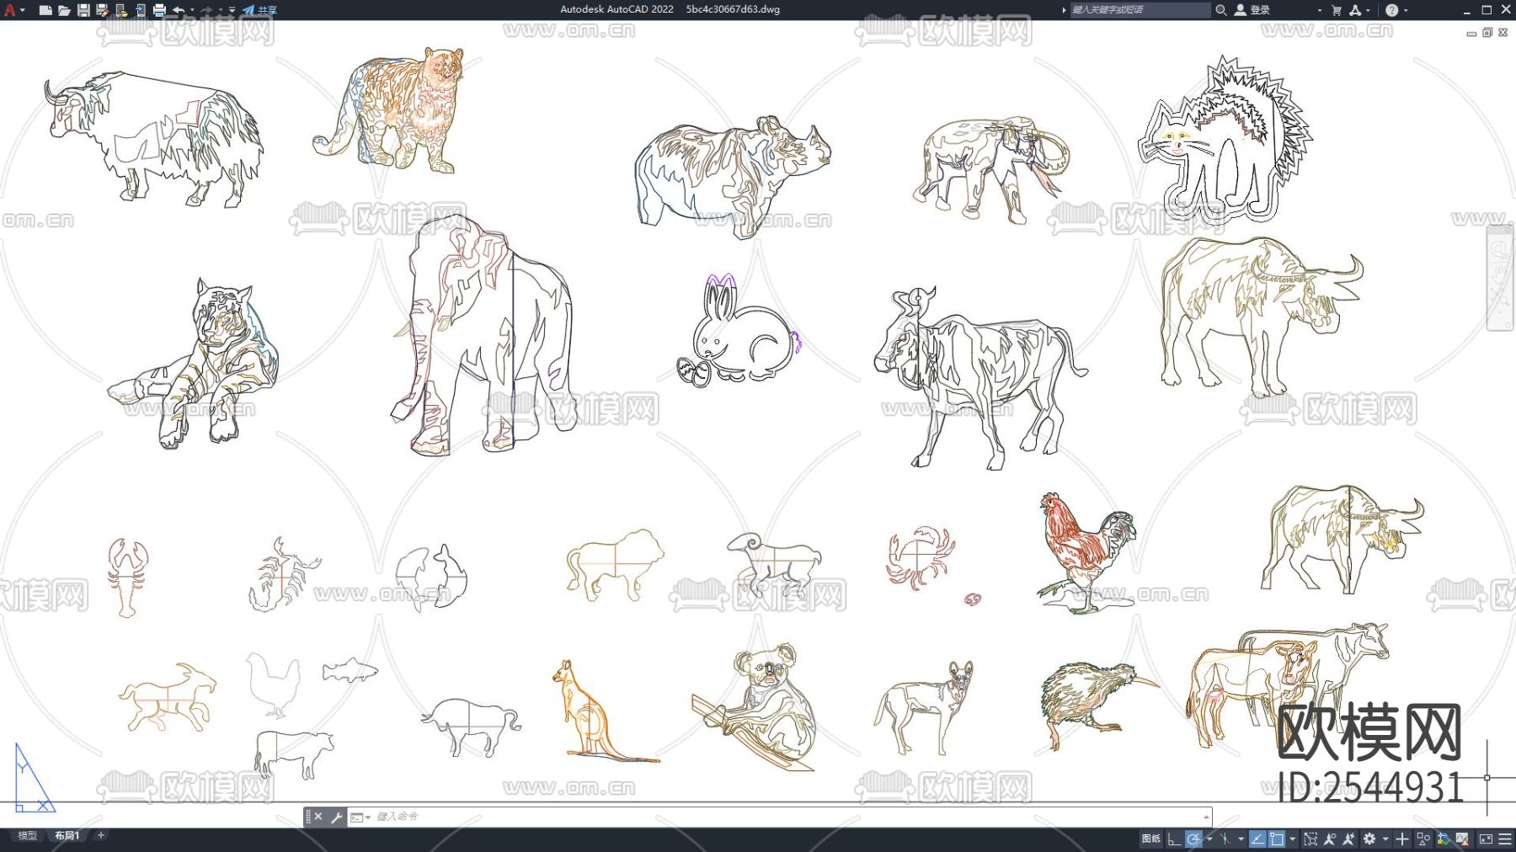
Task: Click the Open file folder icon
Action: coord(64,10)
